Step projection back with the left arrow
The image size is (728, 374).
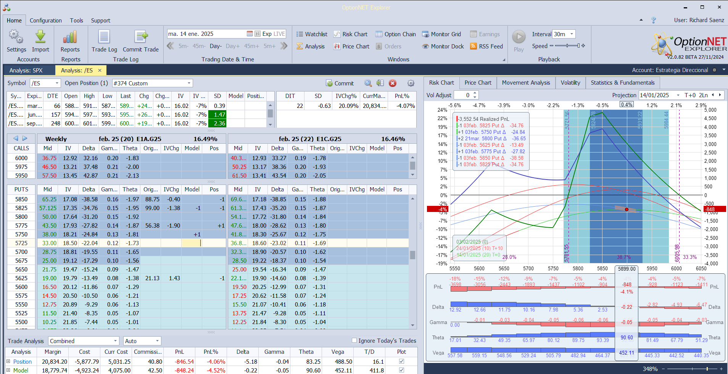pos(713,95)
